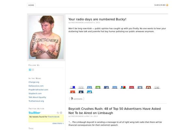Click the gray icon under Follow Us
195x130 pixels.
33,70
